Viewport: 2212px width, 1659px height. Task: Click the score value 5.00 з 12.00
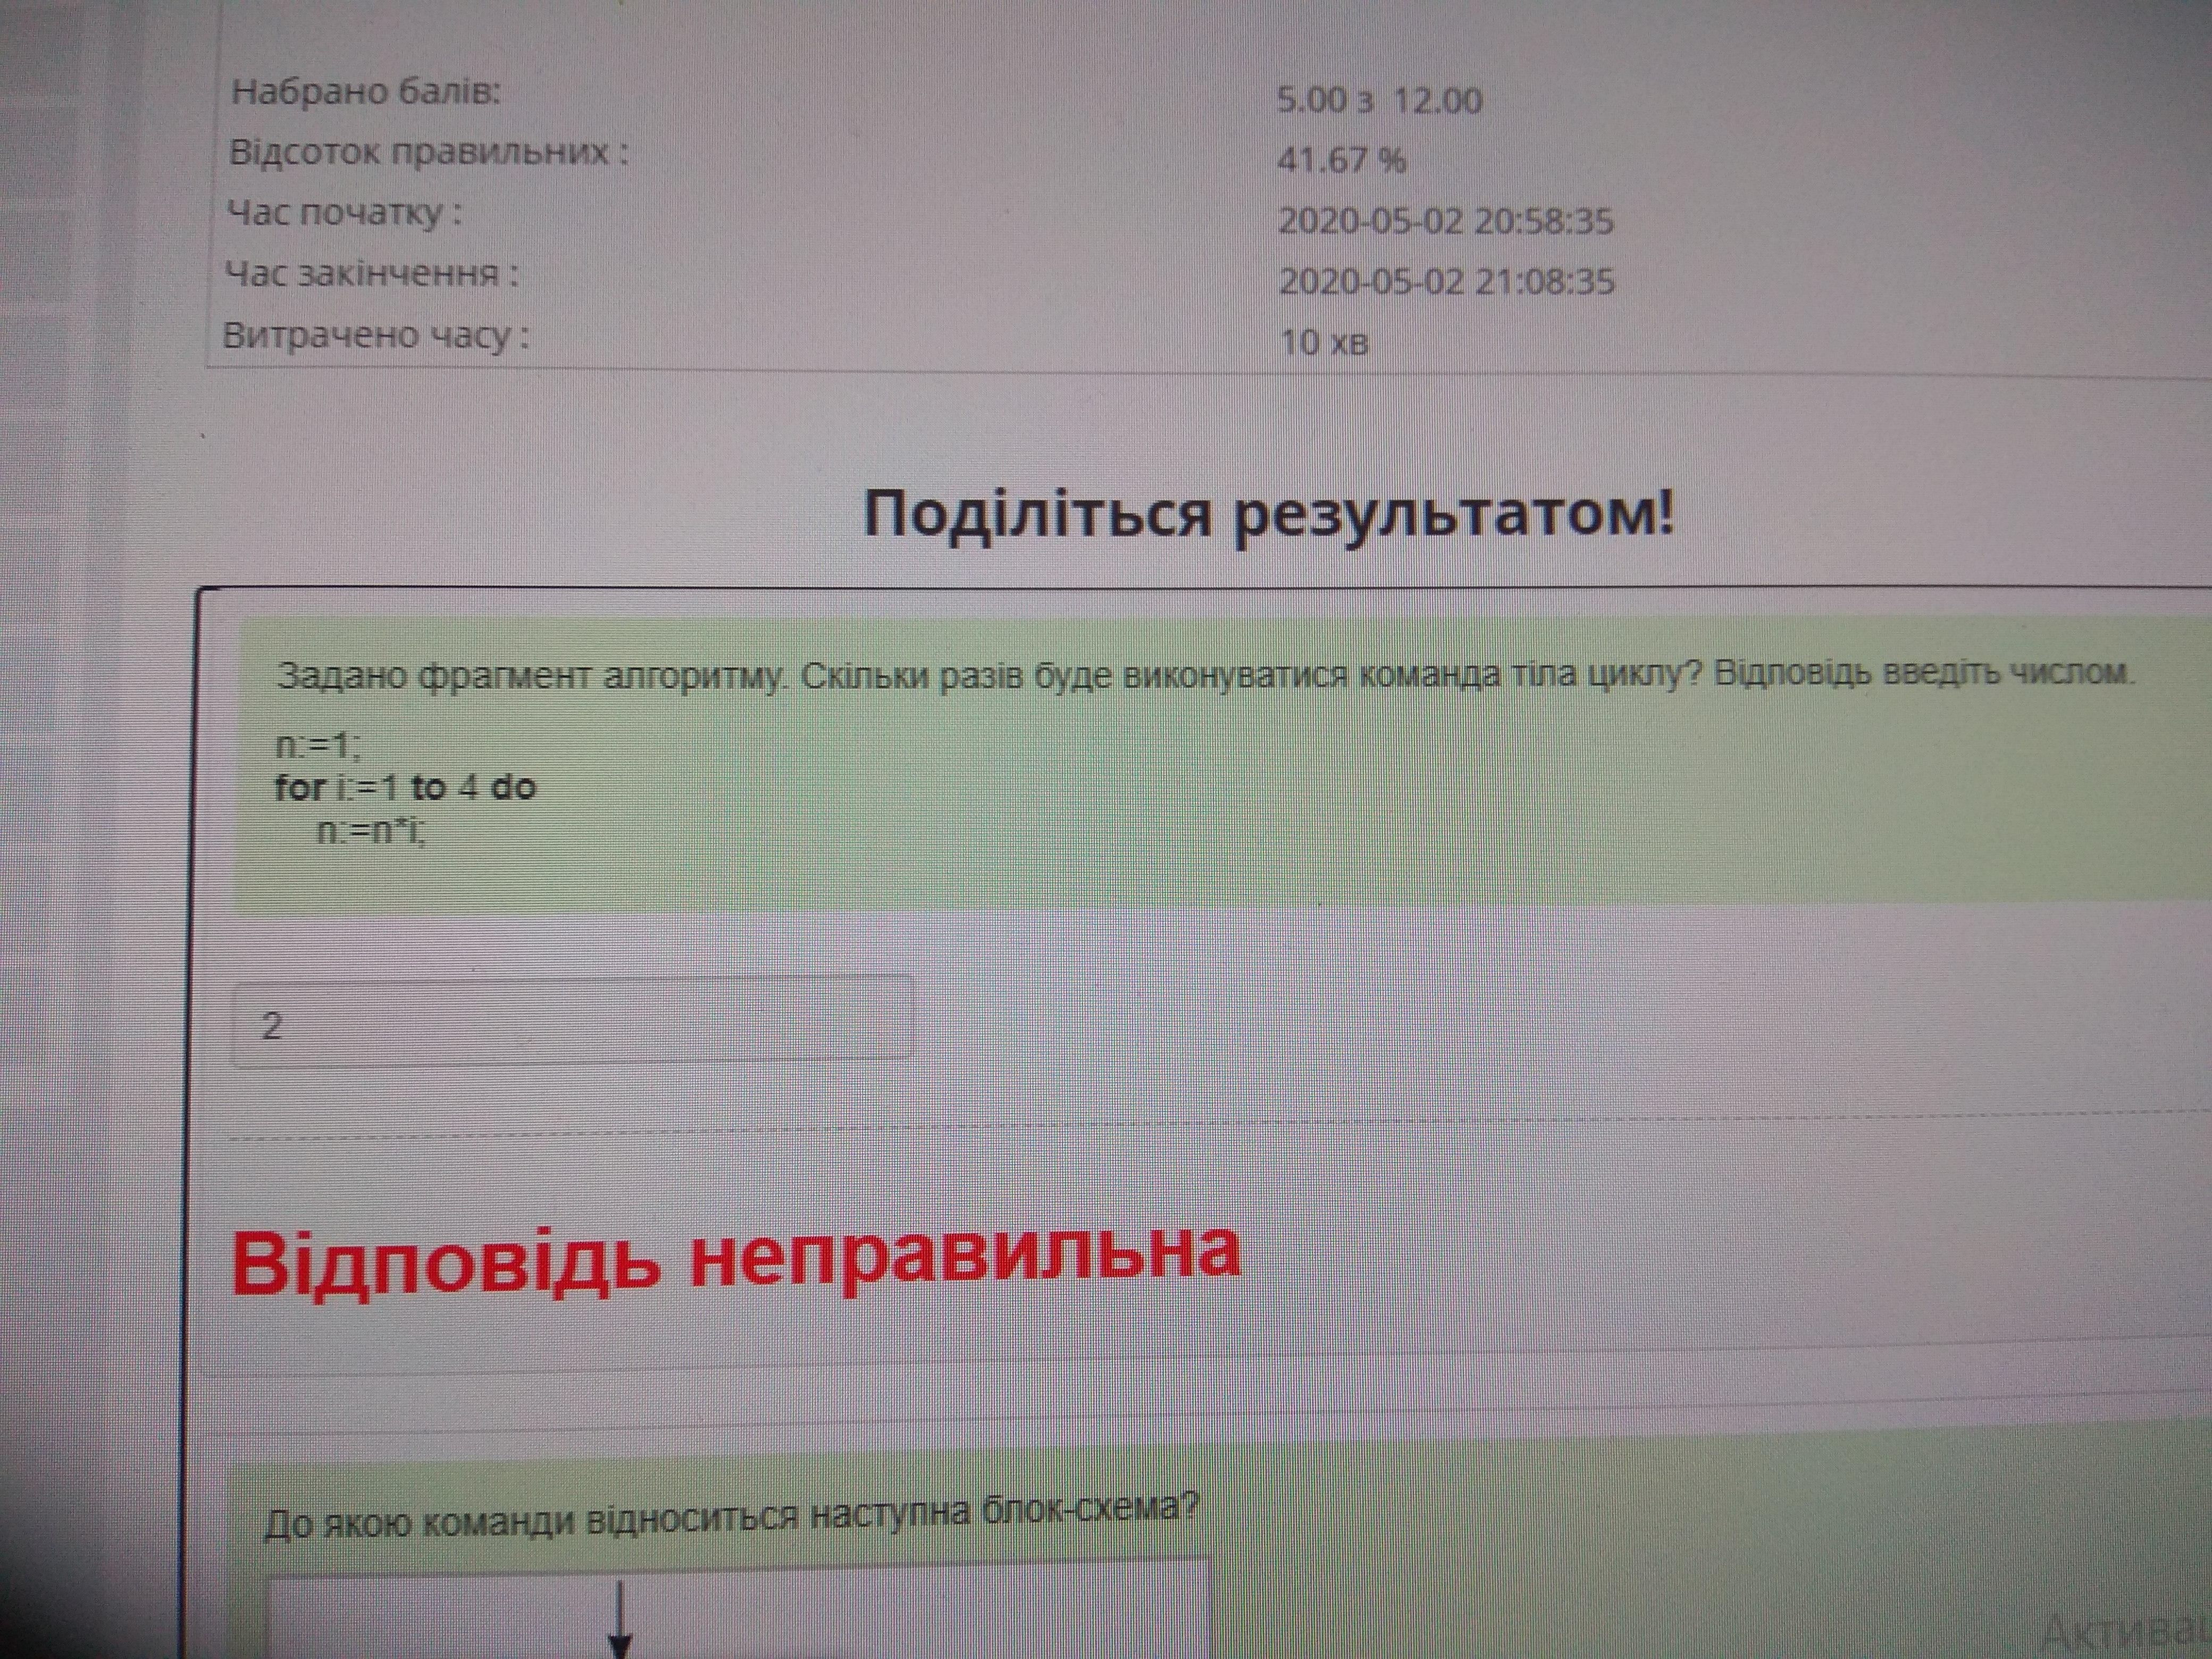coord(1379,100)
